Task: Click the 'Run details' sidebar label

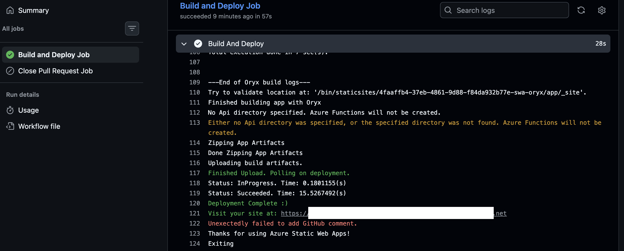Action: (x=22, y=95)
